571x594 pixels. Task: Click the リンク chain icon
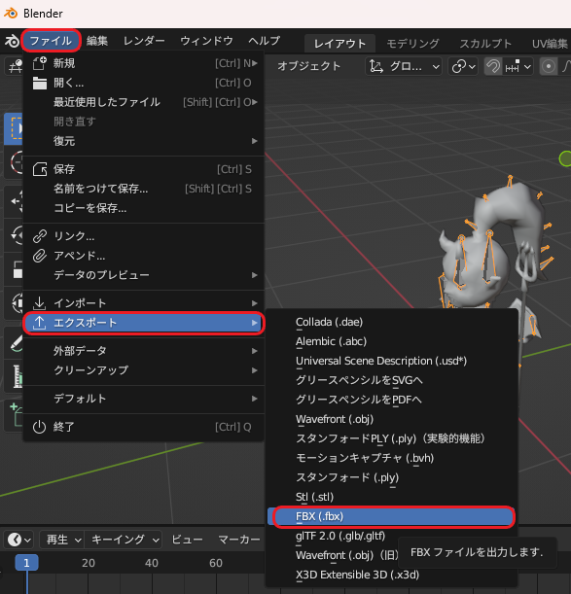[40, 236]
